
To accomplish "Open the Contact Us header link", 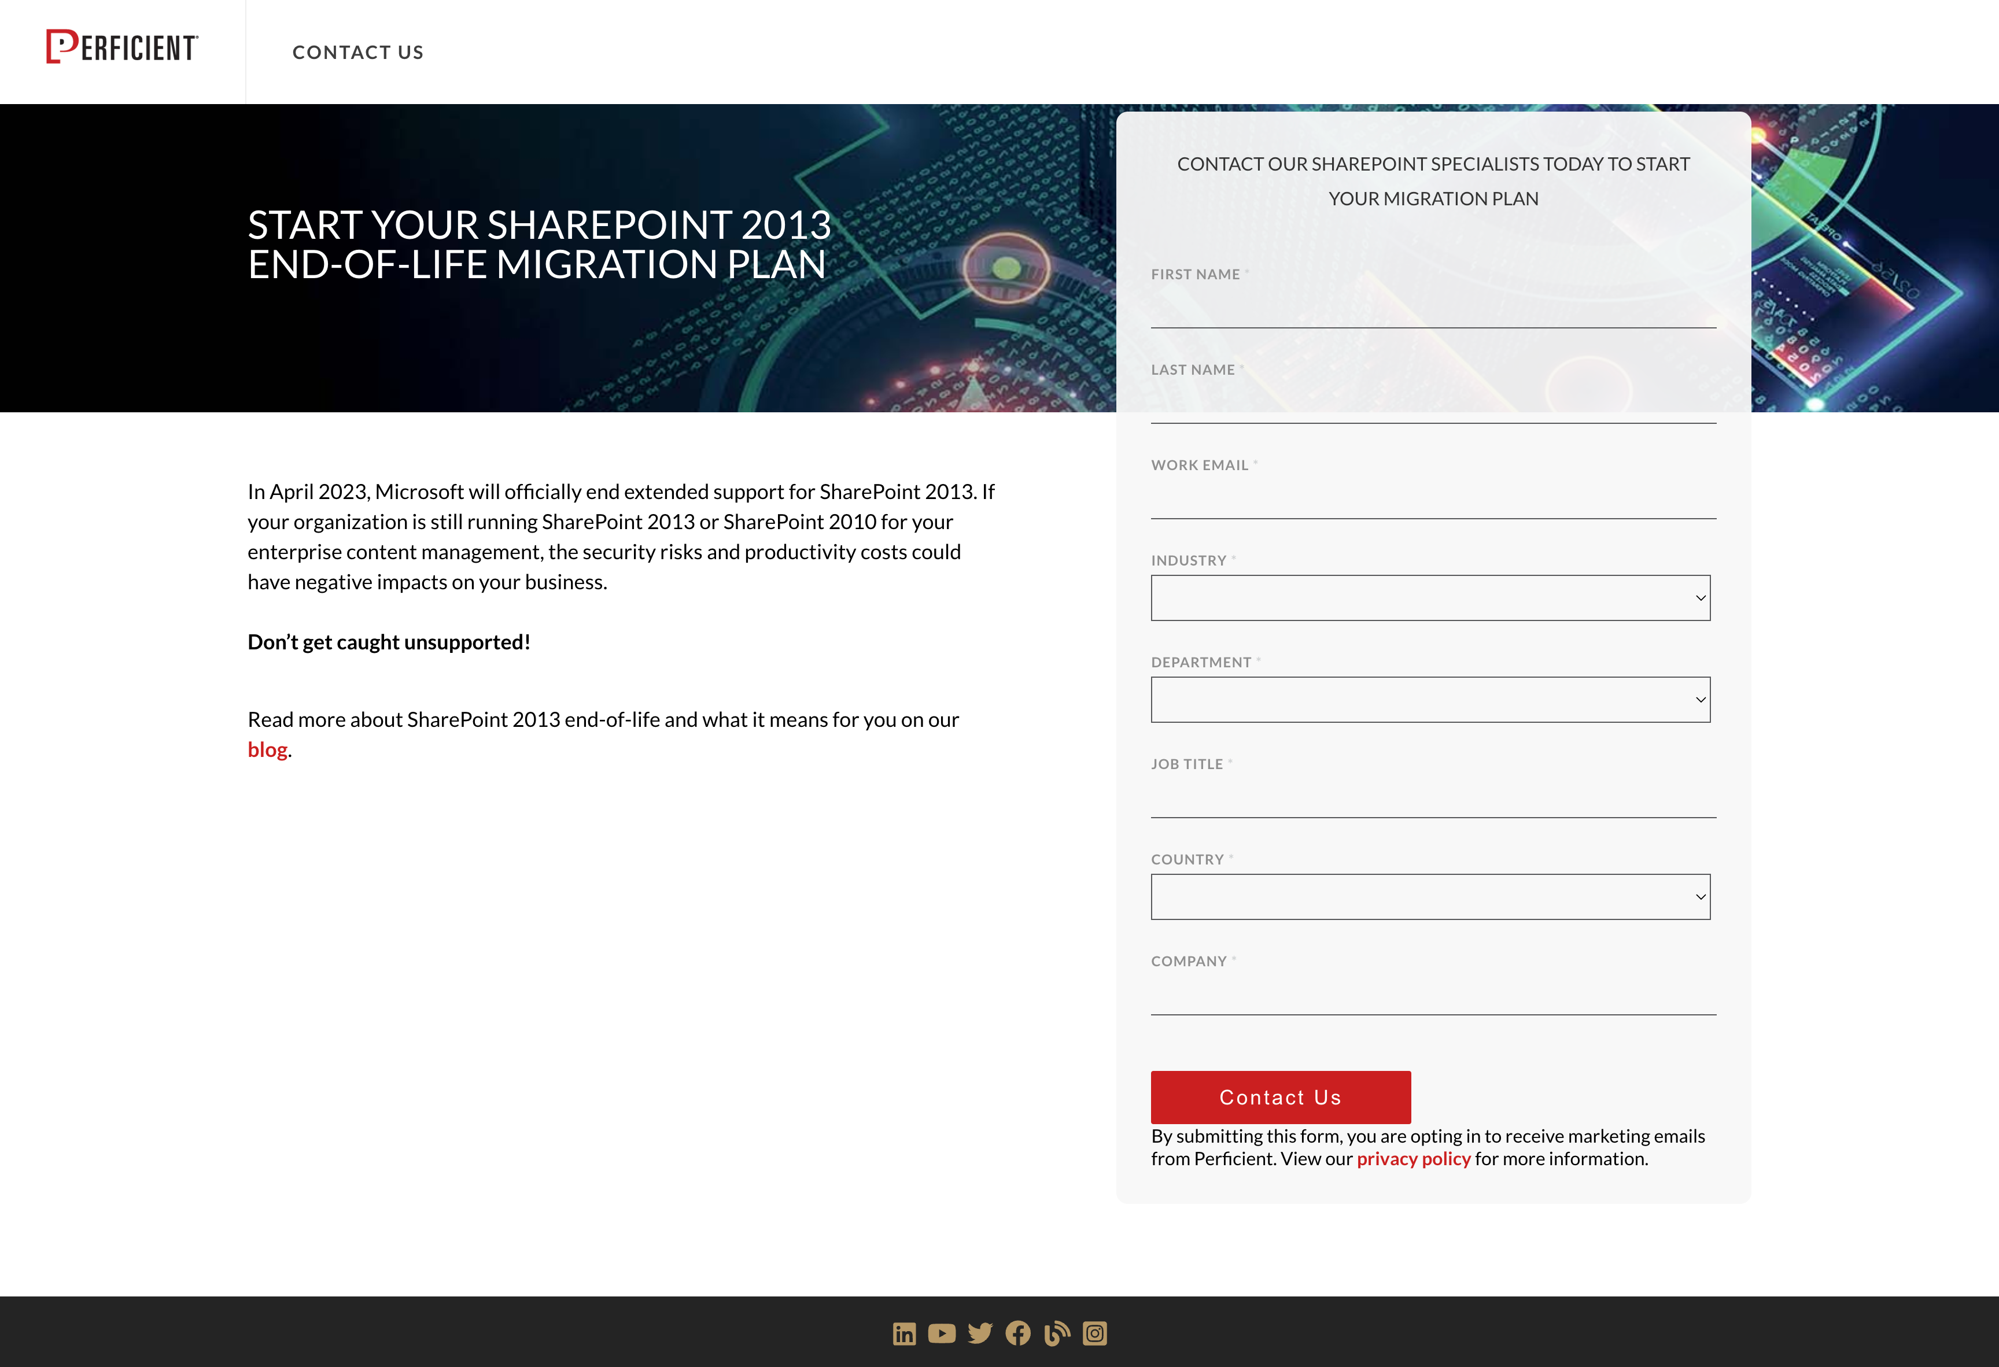I will point(358,53).
